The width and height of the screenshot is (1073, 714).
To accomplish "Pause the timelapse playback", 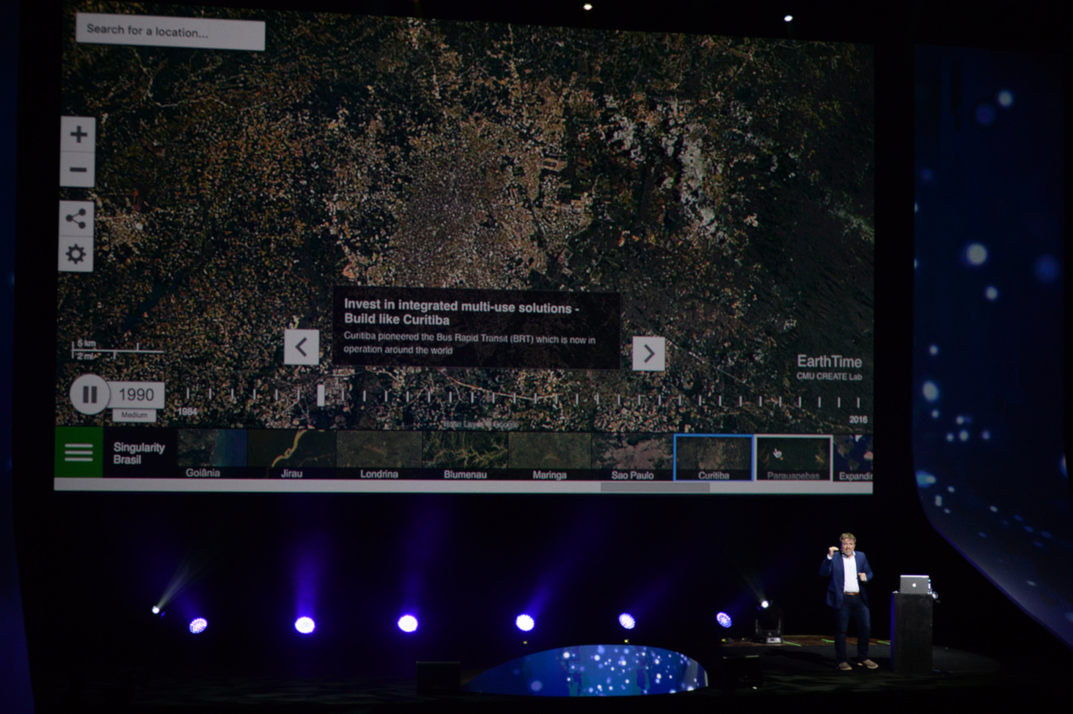I will click(89, 395).
